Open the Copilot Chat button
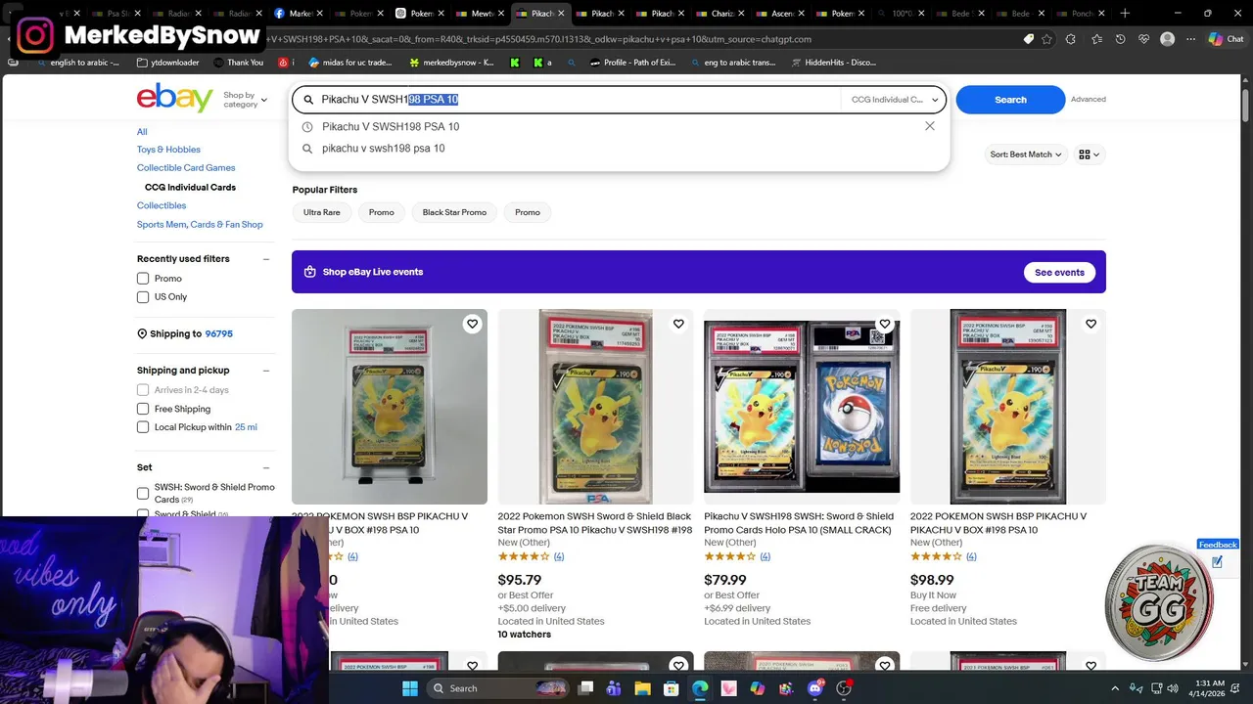The image size is (1253, 704). [x=1227, y=39]
